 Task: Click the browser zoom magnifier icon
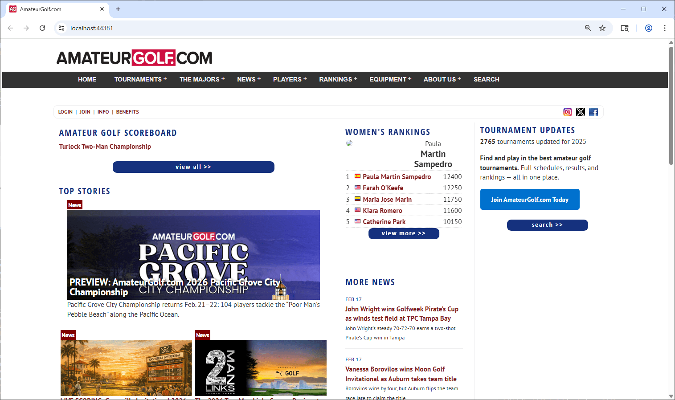[x=588, y=28]
